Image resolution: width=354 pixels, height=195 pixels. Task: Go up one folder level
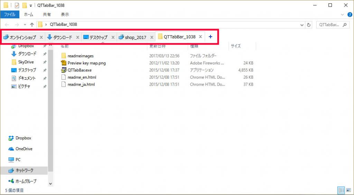[x=32, y=25]
